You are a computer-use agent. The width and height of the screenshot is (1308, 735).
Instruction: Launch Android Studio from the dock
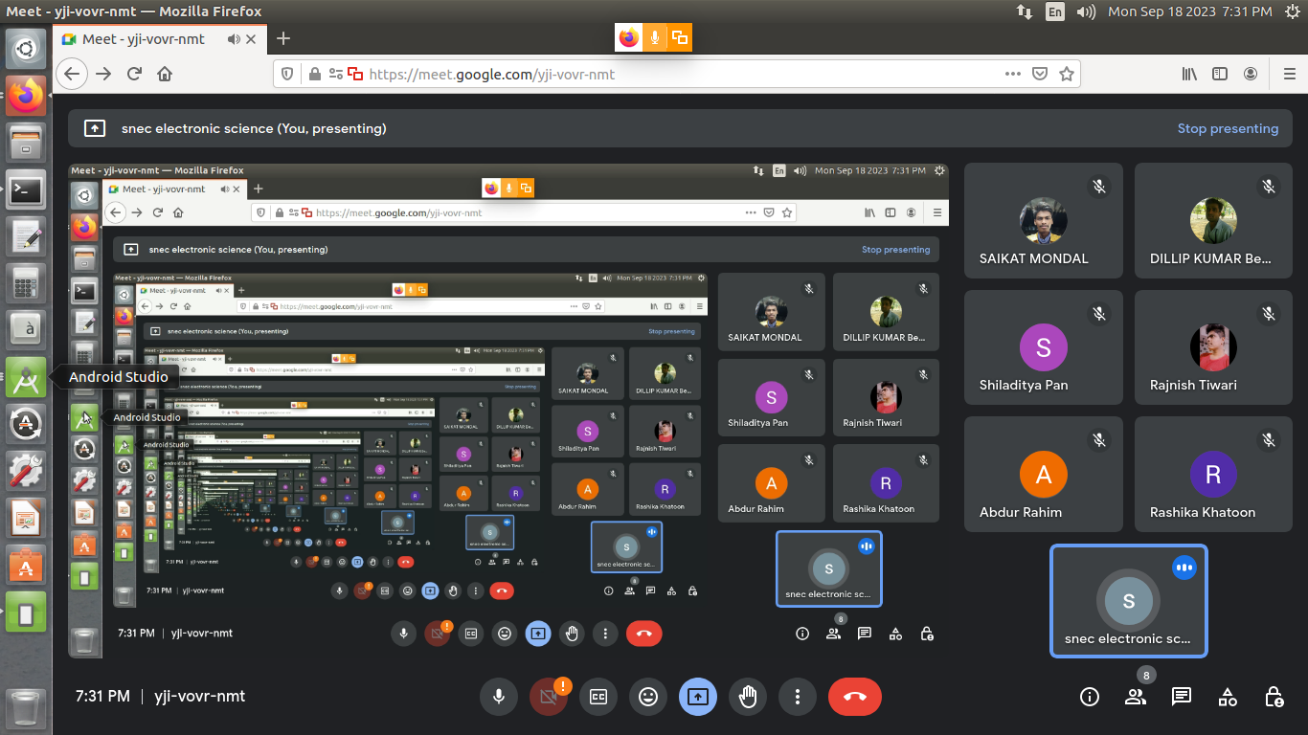26,377
